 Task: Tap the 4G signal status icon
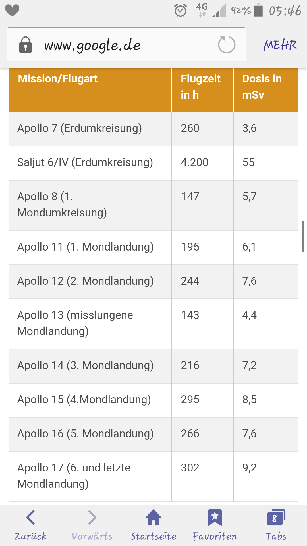point(202,10)
